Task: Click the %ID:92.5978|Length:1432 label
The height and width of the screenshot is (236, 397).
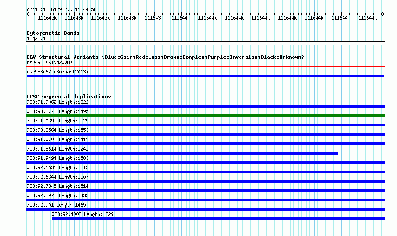Action: [58, 195]
